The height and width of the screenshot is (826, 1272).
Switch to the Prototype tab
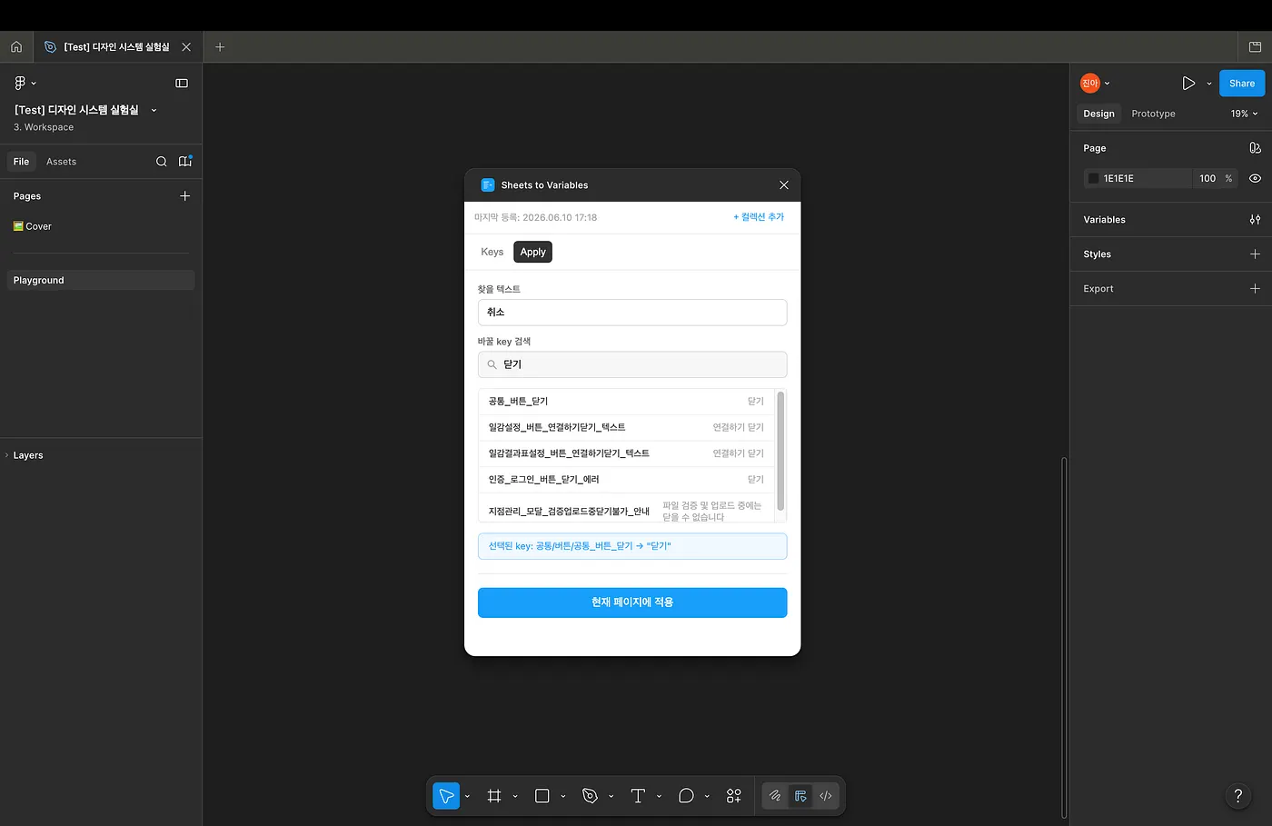click(x=1153, y=114)
